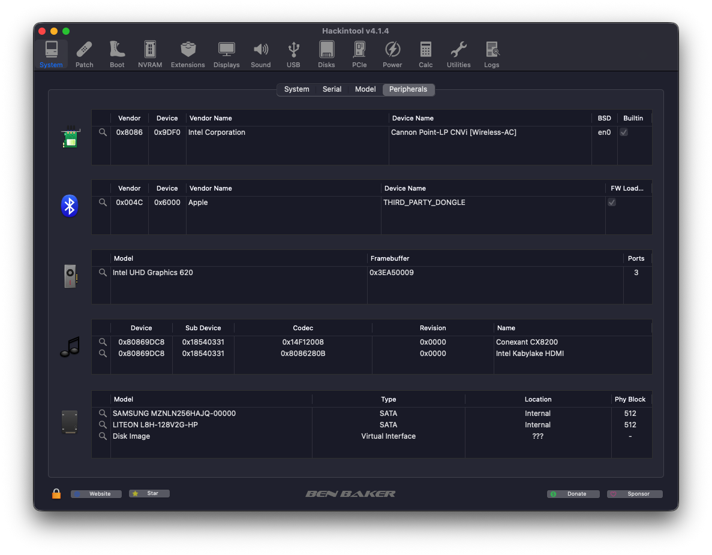Image resolution: width=712 pixels, height=555 pixels.
Task: Open the Displays toolbar section
Action: tap(227, 55)
